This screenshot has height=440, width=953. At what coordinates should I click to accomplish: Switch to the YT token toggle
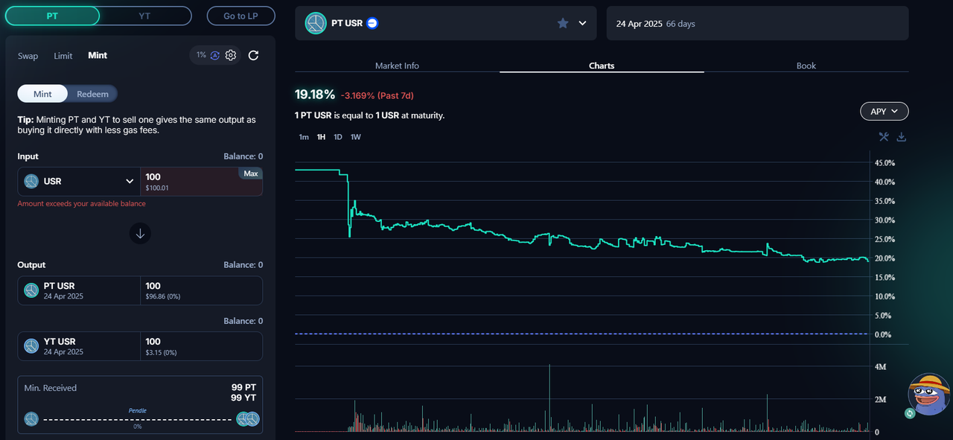tap(144, 16)
